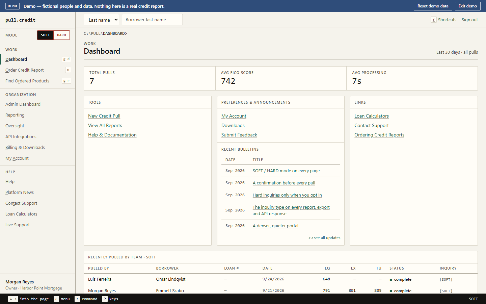Open the Shortcuts link

click(x=447, y=20)
